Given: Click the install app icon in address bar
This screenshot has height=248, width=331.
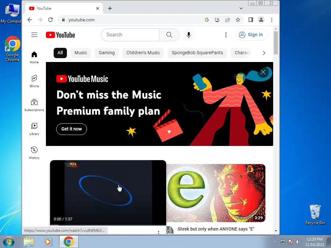Looking at the screenshot, I should [217, 20].
